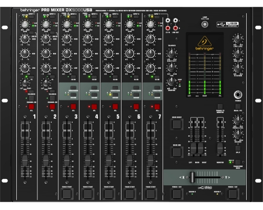
Task: Click the channel 2 Pan knob
Action: (x=46, y=83)
